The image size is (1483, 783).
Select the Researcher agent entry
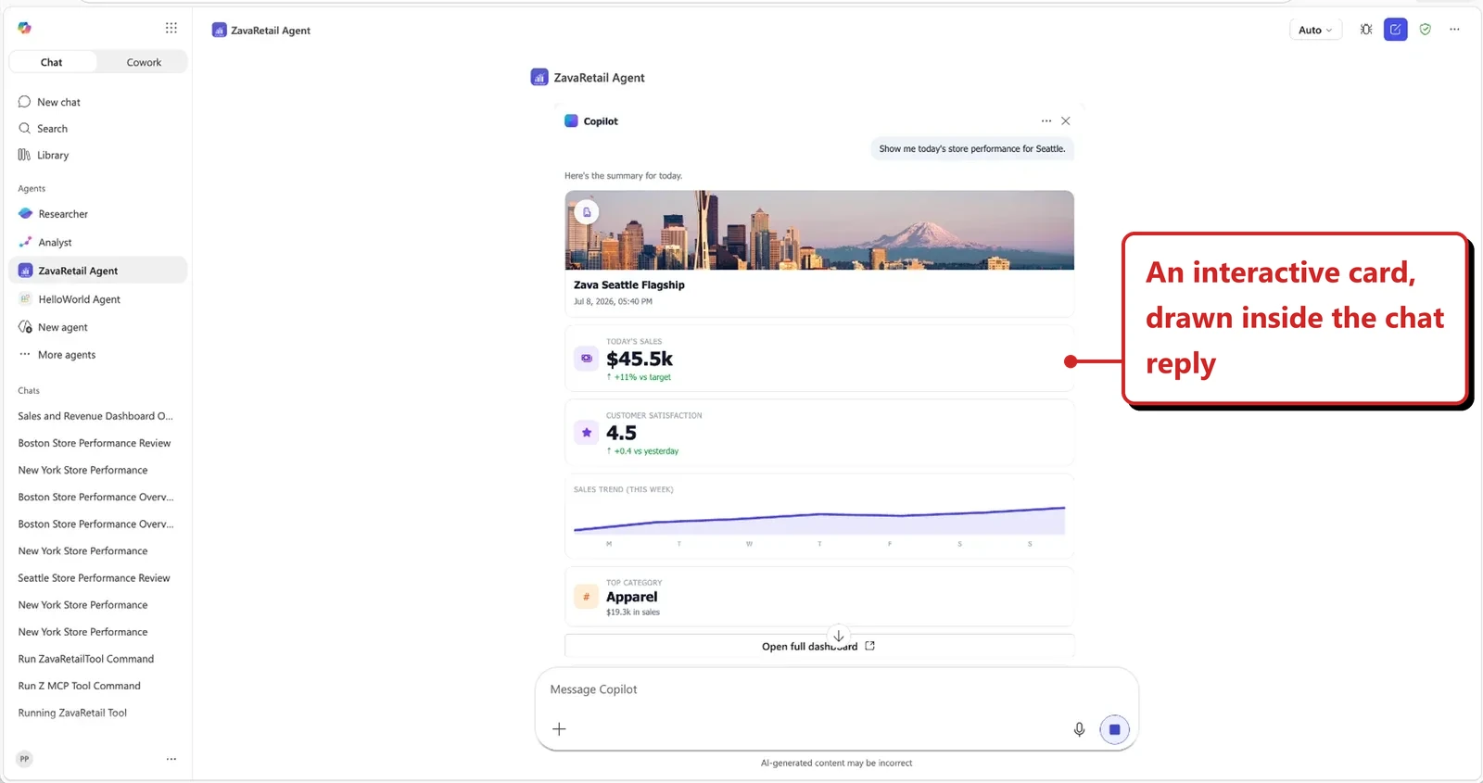click(x=98, y=214)
